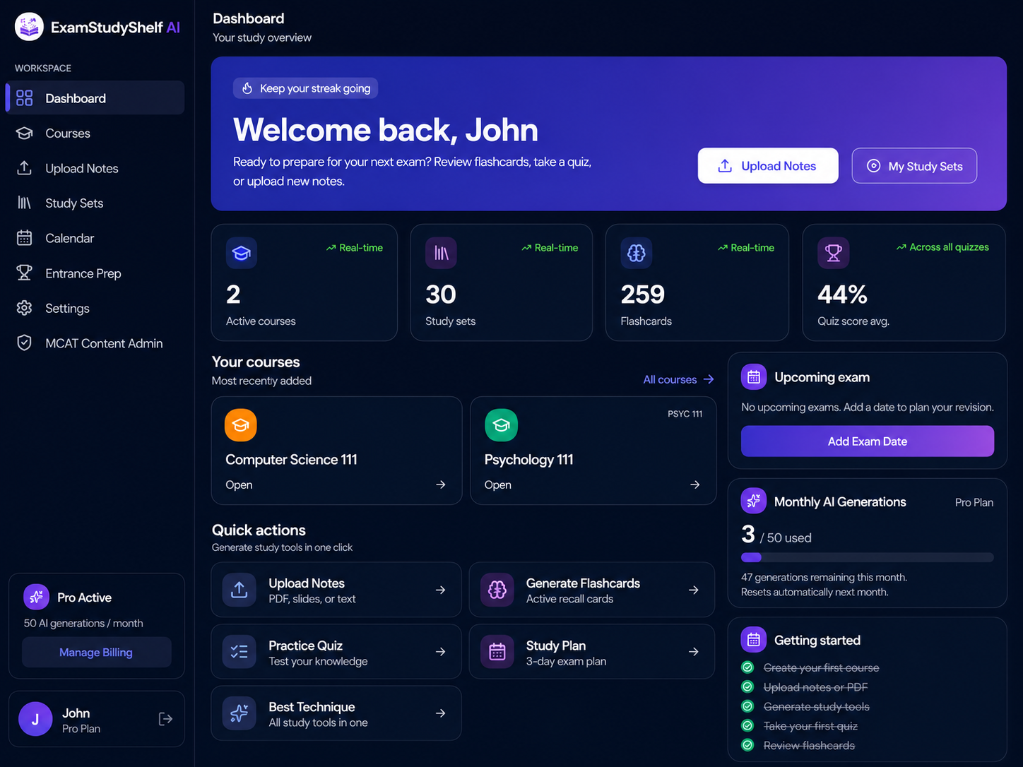This screenshot has height=767, width=1023.
Task: Click the Psychology 111 Open arrow
Action: coord(695,484)
